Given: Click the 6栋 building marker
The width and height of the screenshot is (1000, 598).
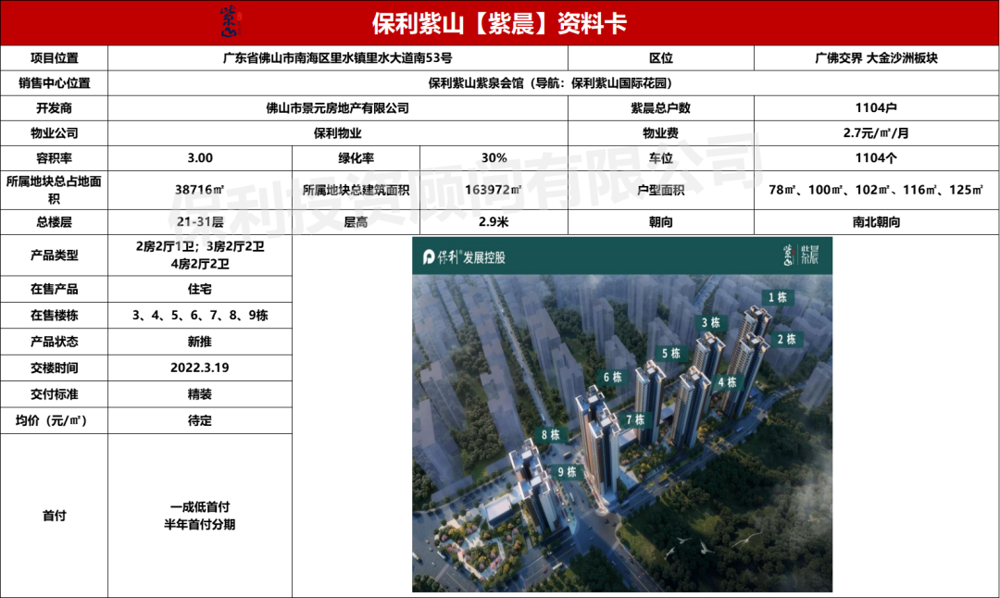Looking at the screenshot, I should click(x=612, y=377).
